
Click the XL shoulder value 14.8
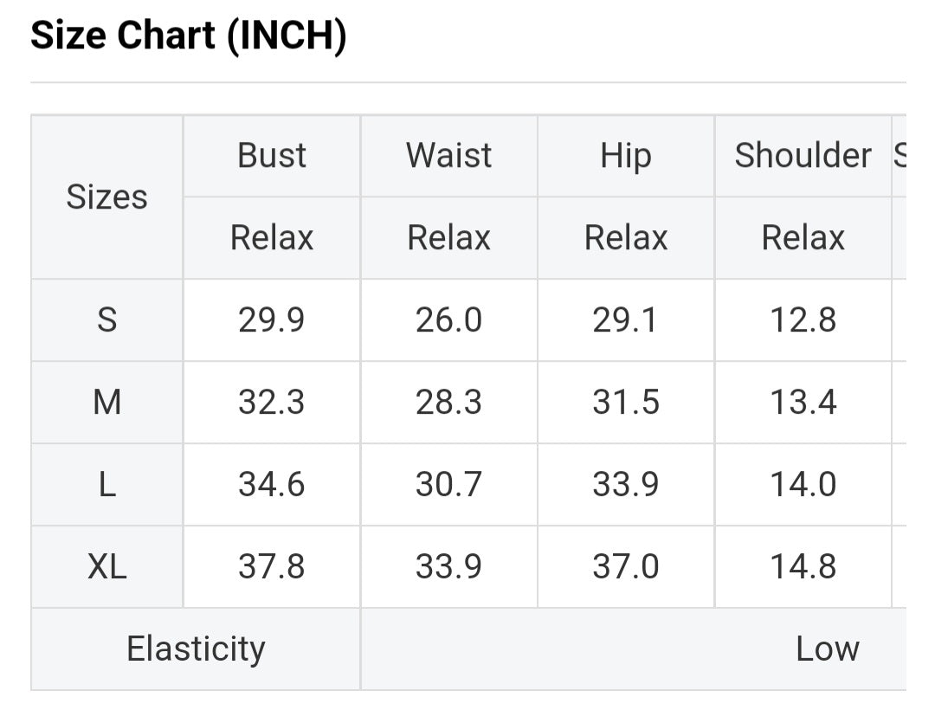(x=803, y=567)
